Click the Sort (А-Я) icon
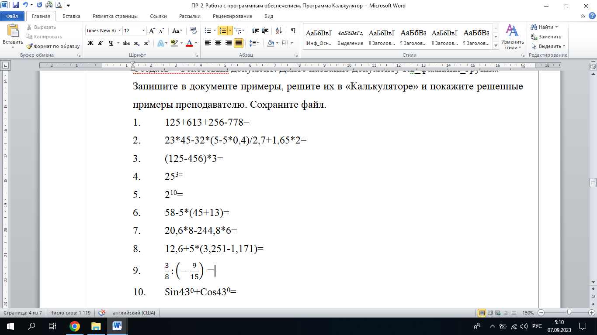Image resolution: width=597 pixels, height=335 pixels. [x=278, y=31]
